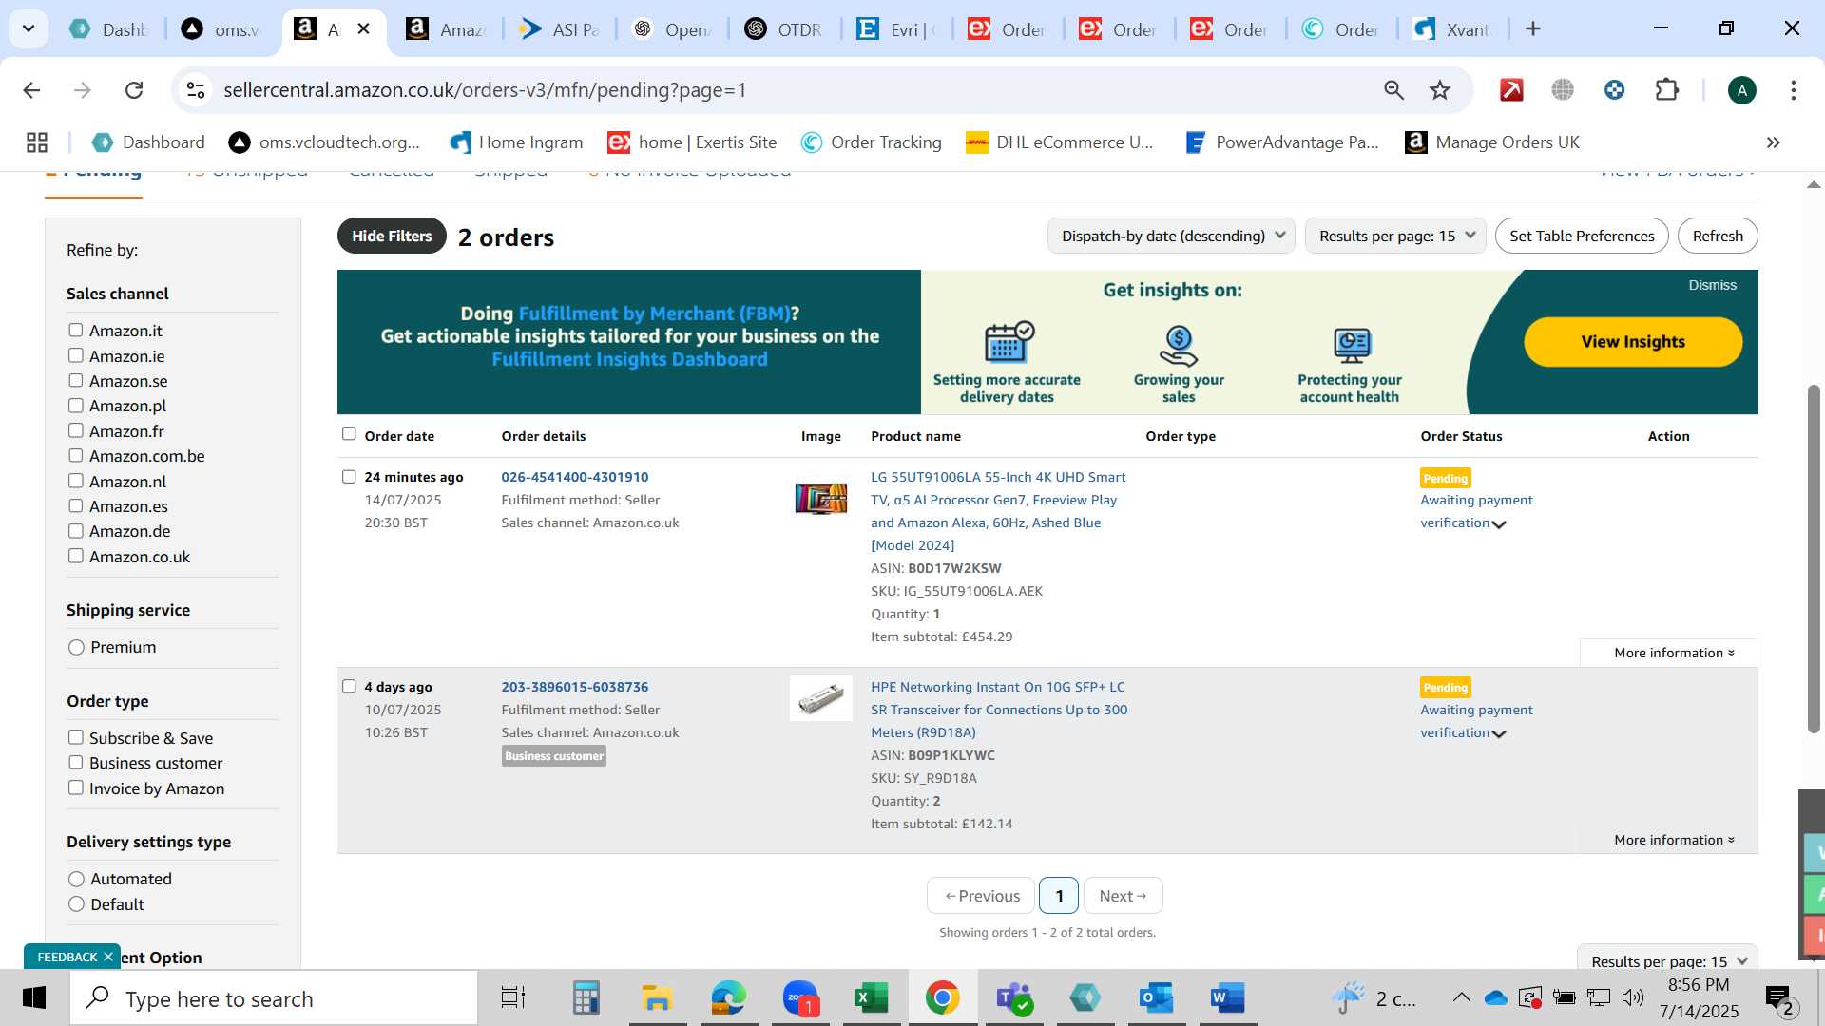Reload page with browser refresh icon
The height and width of the screenshot is (1026, 1825).
click(134, 90)
